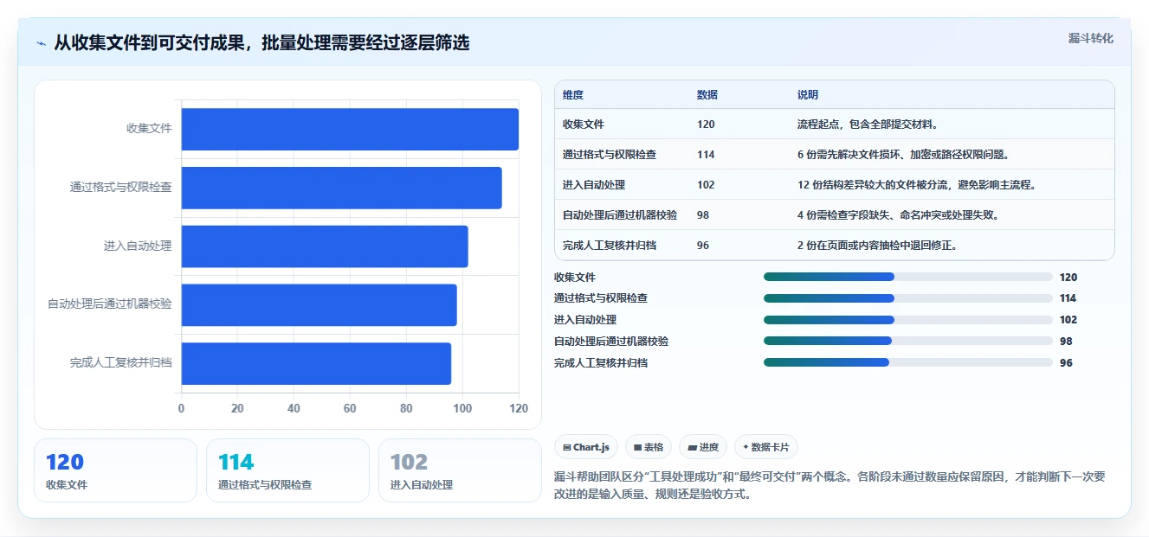This screenshot has width=1149, height=537.
Task: Click the 完成人工复核并归档 progress bar showing 96
Action: click(x=908, y=363)
